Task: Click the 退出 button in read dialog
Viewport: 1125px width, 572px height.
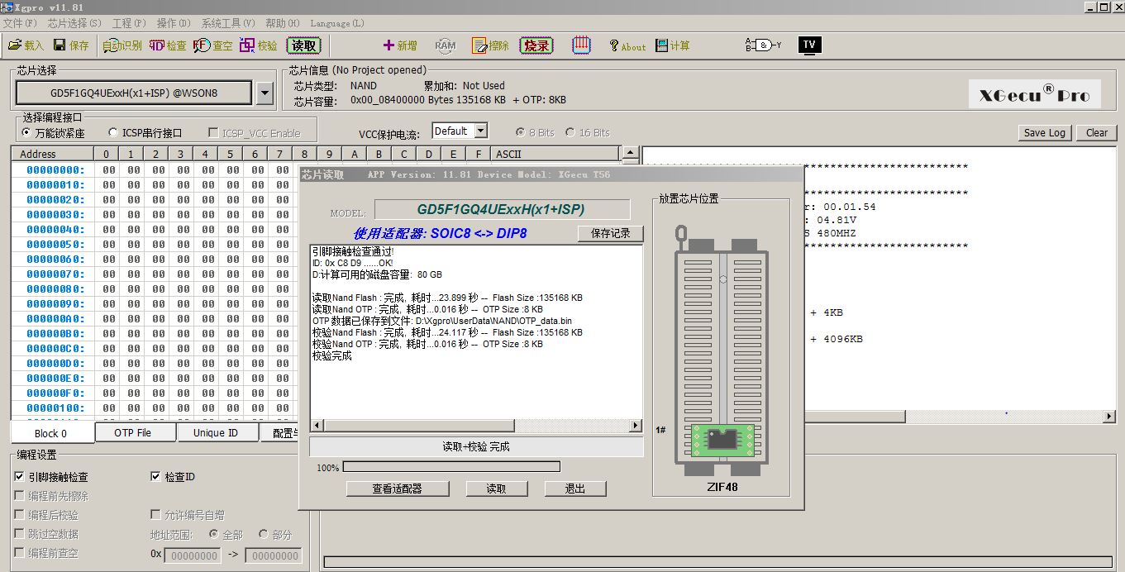Action: click(x=574, y=489)
